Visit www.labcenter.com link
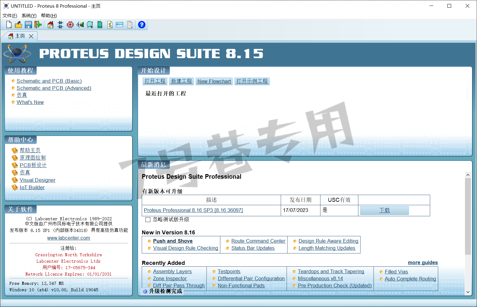Viewport: 477px width, 307px height. (69, 238)
